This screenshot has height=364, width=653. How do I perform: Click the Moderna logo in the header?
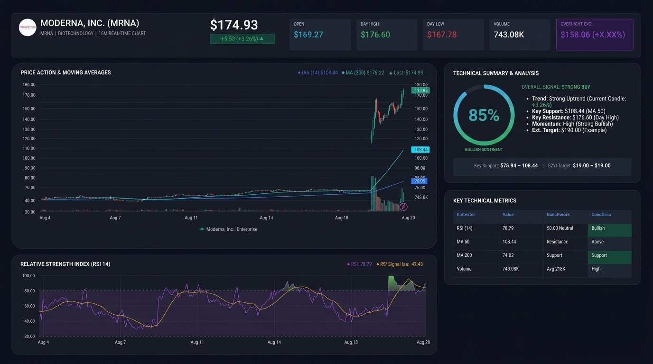(28, 27)
